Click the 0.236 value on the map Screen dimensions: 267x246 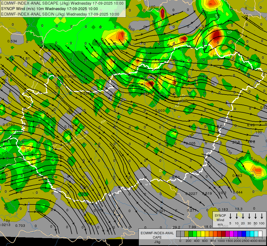tap(85, 93)
